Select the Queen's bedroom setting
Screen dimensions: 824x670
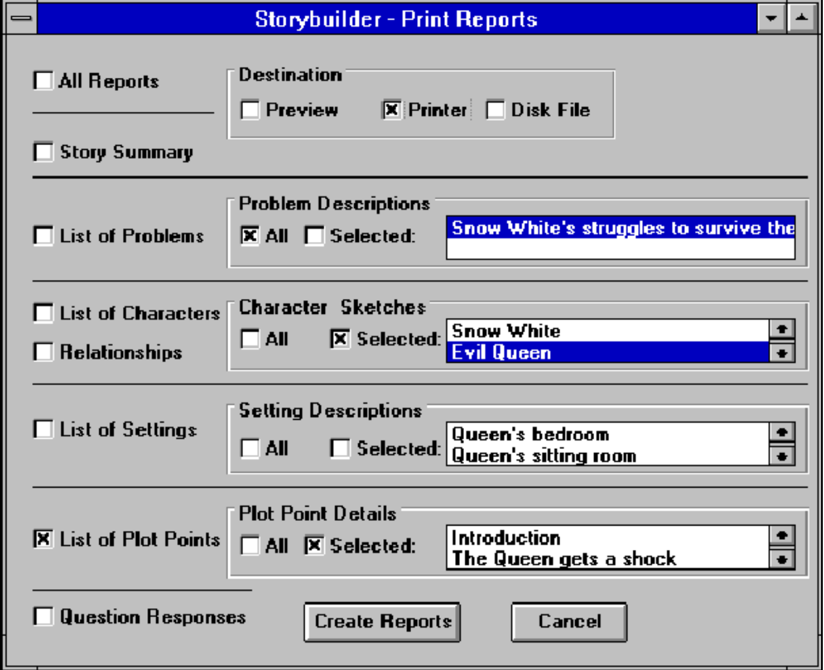(x=594, y=435)
